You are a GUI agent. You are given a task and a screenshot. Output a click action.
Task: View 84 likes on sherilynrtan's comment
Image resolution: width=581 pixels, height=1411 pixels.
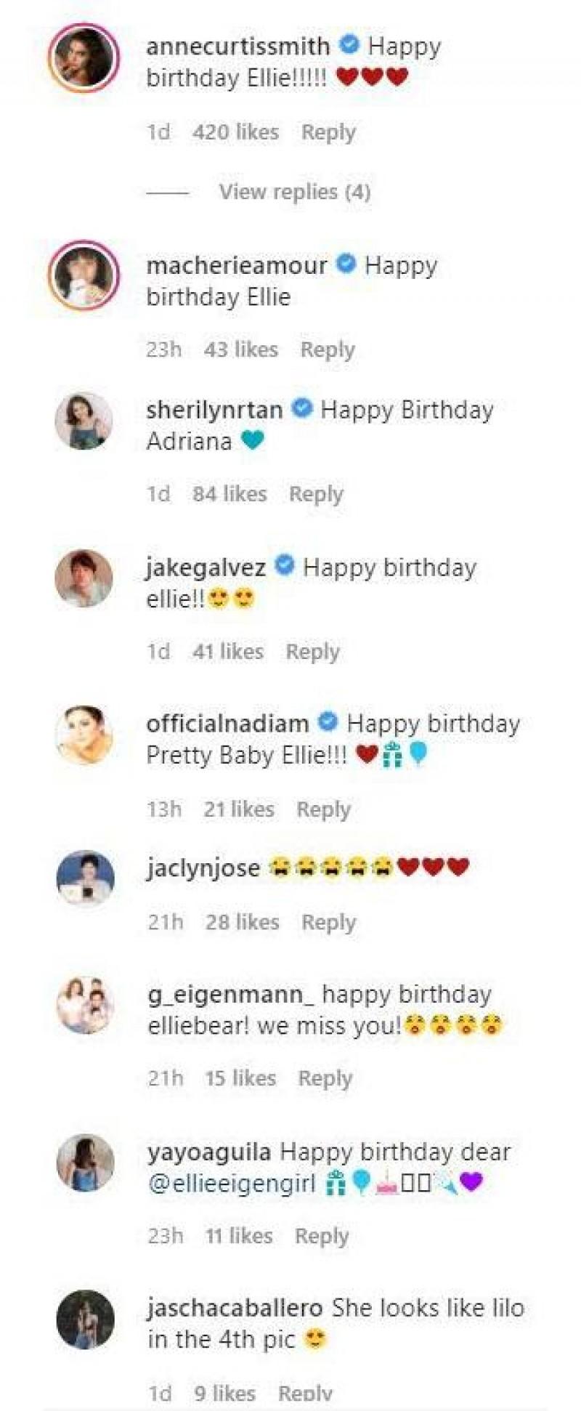click(x=229, y=494)
